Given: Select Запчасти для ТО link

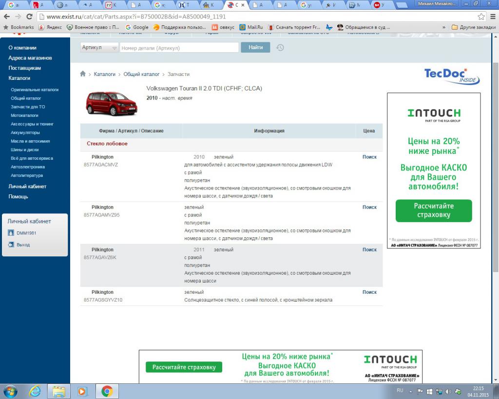Looking at the screenshot, I should [x=28, y=107].
